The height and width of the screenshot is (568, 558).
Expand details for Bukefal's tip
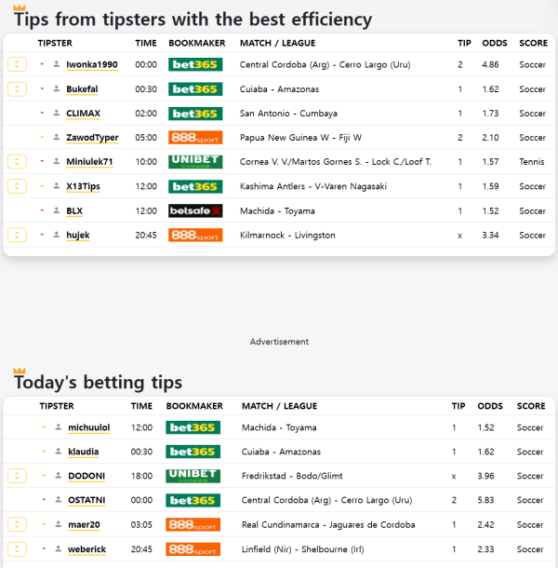click(x=17, y=89)
